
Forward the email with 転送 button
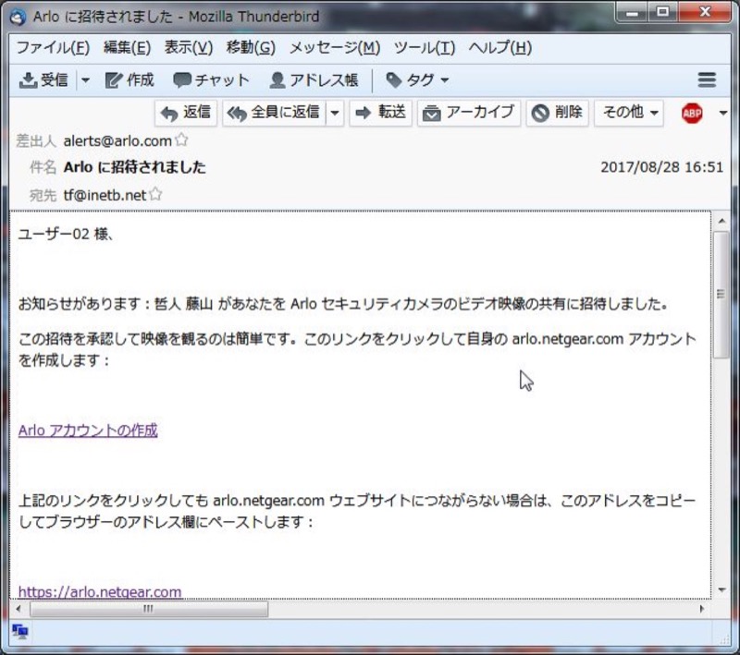point(381,113)
